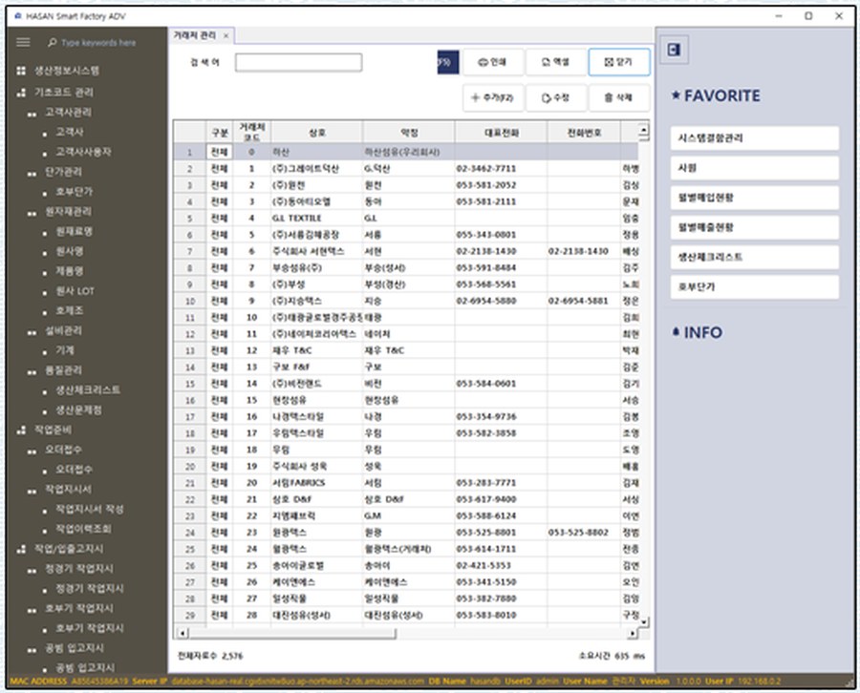Open 호부단가 from the Favorite list
860x693 pixels.
[x=754, y=286]
